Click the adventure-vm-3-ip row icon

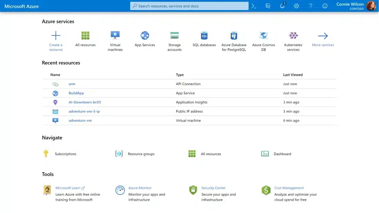pyautogui.click(x=55, y=111)
